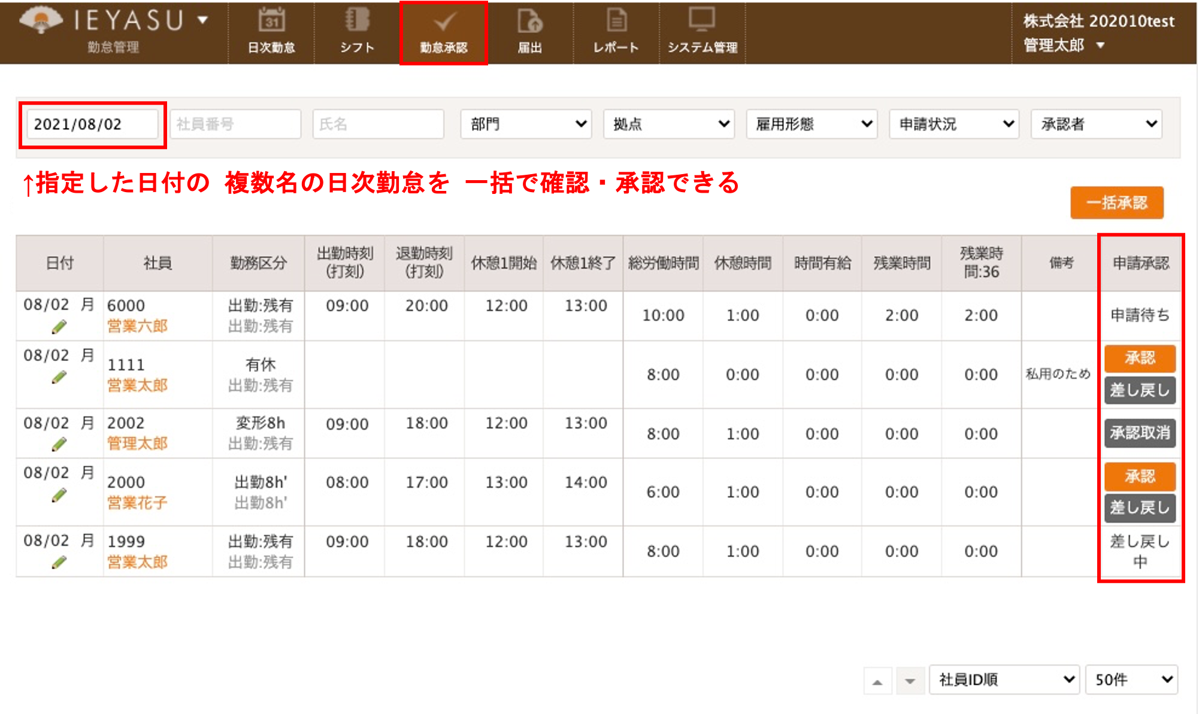
Task: Click pencil edit icon for 営業六郎 row
Action: click(59, 327)
